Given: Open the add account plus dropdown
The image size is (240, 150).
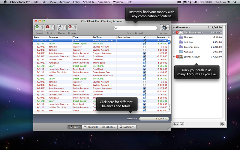Looking at the screenshot, I should tap(176, 124).
